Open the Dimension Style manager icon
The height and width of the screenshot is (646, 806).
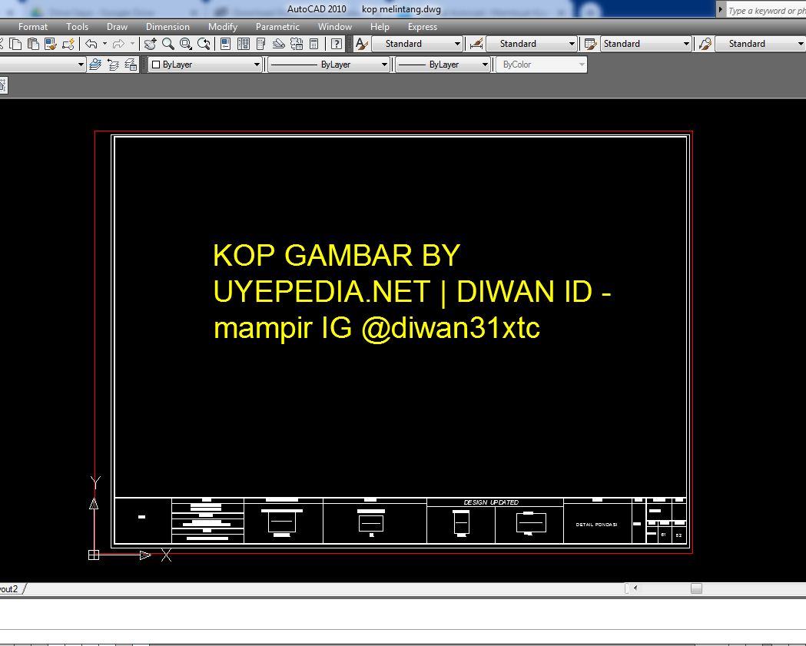point(476,44)
